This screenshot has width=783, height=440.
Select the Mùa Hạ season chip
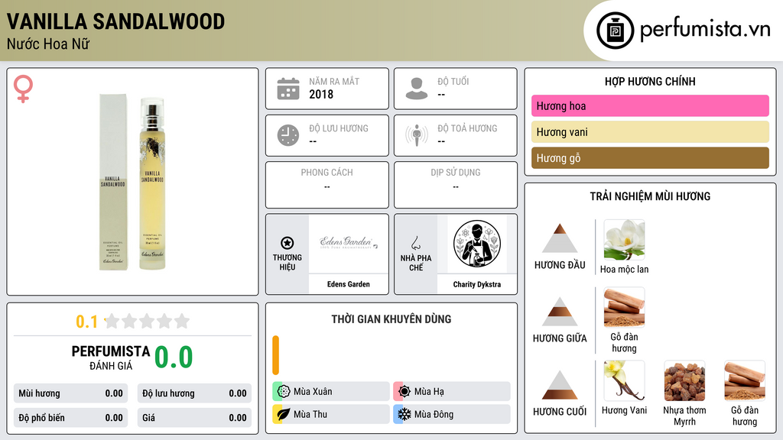point(452,391)
